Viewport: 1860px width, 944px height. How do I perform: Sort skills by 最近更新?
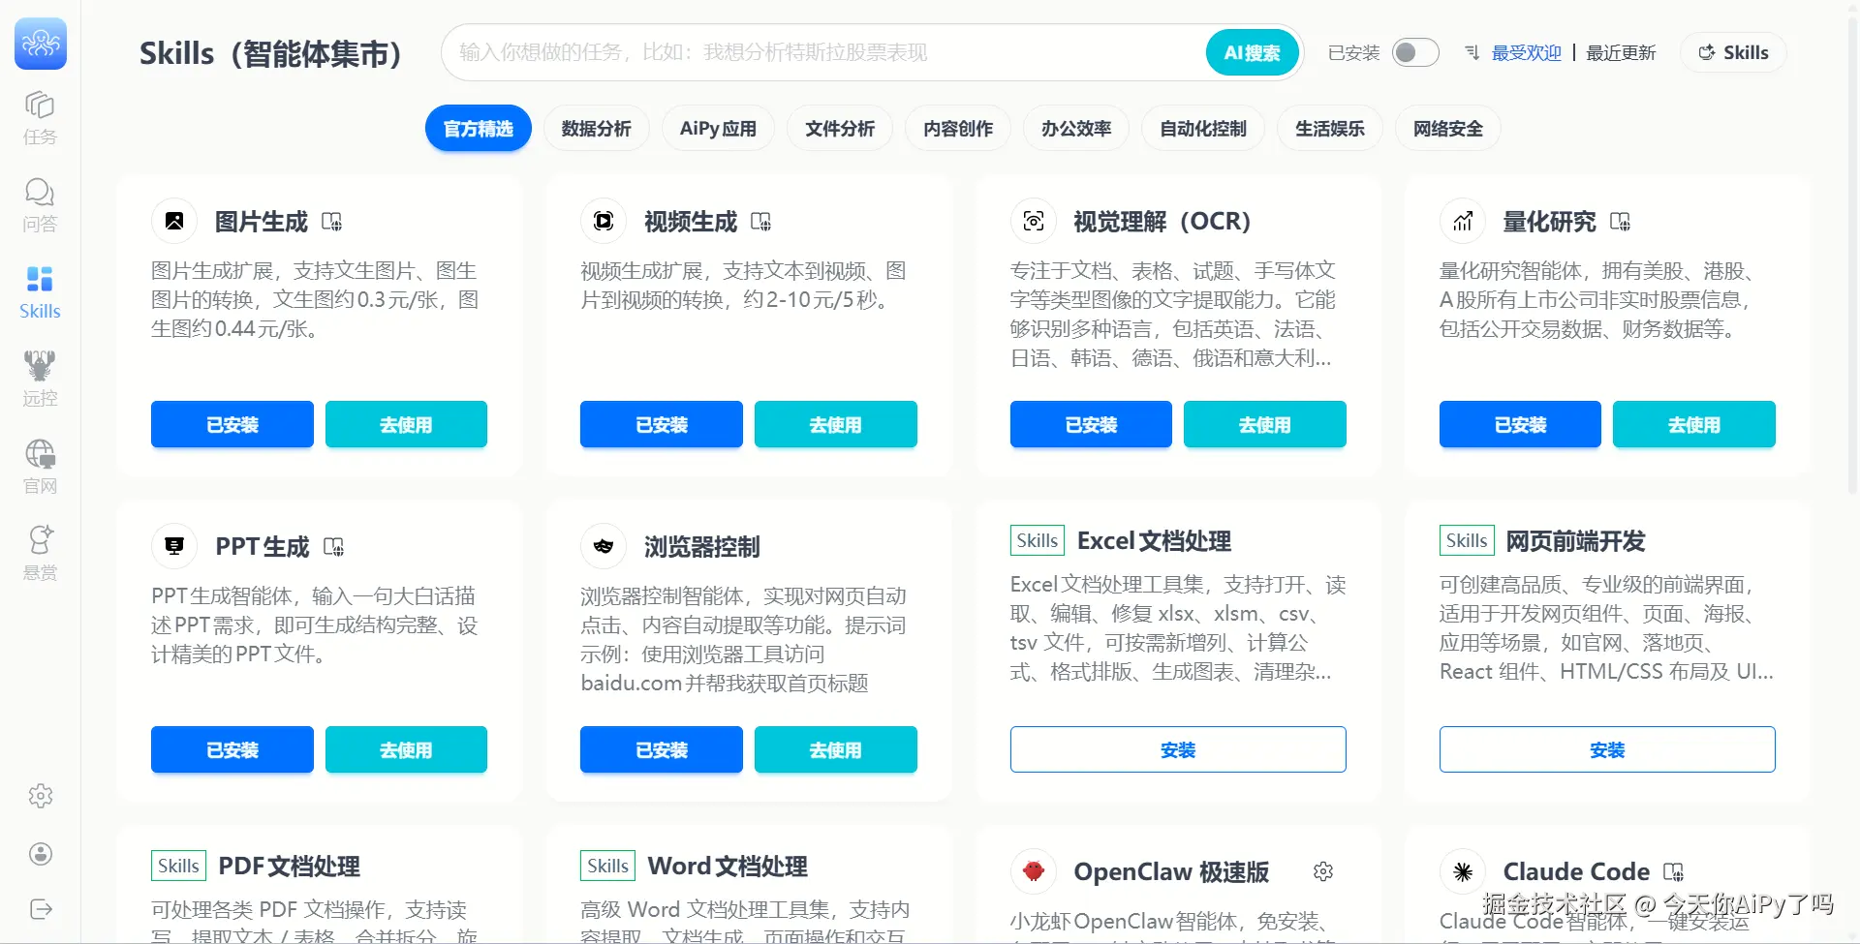(x=1621, y=52)
